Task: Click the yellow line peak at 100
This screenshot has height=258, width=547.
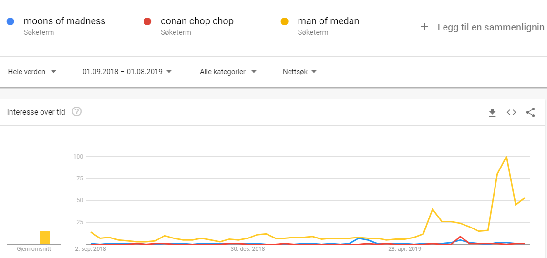Action: pos(506,156)
